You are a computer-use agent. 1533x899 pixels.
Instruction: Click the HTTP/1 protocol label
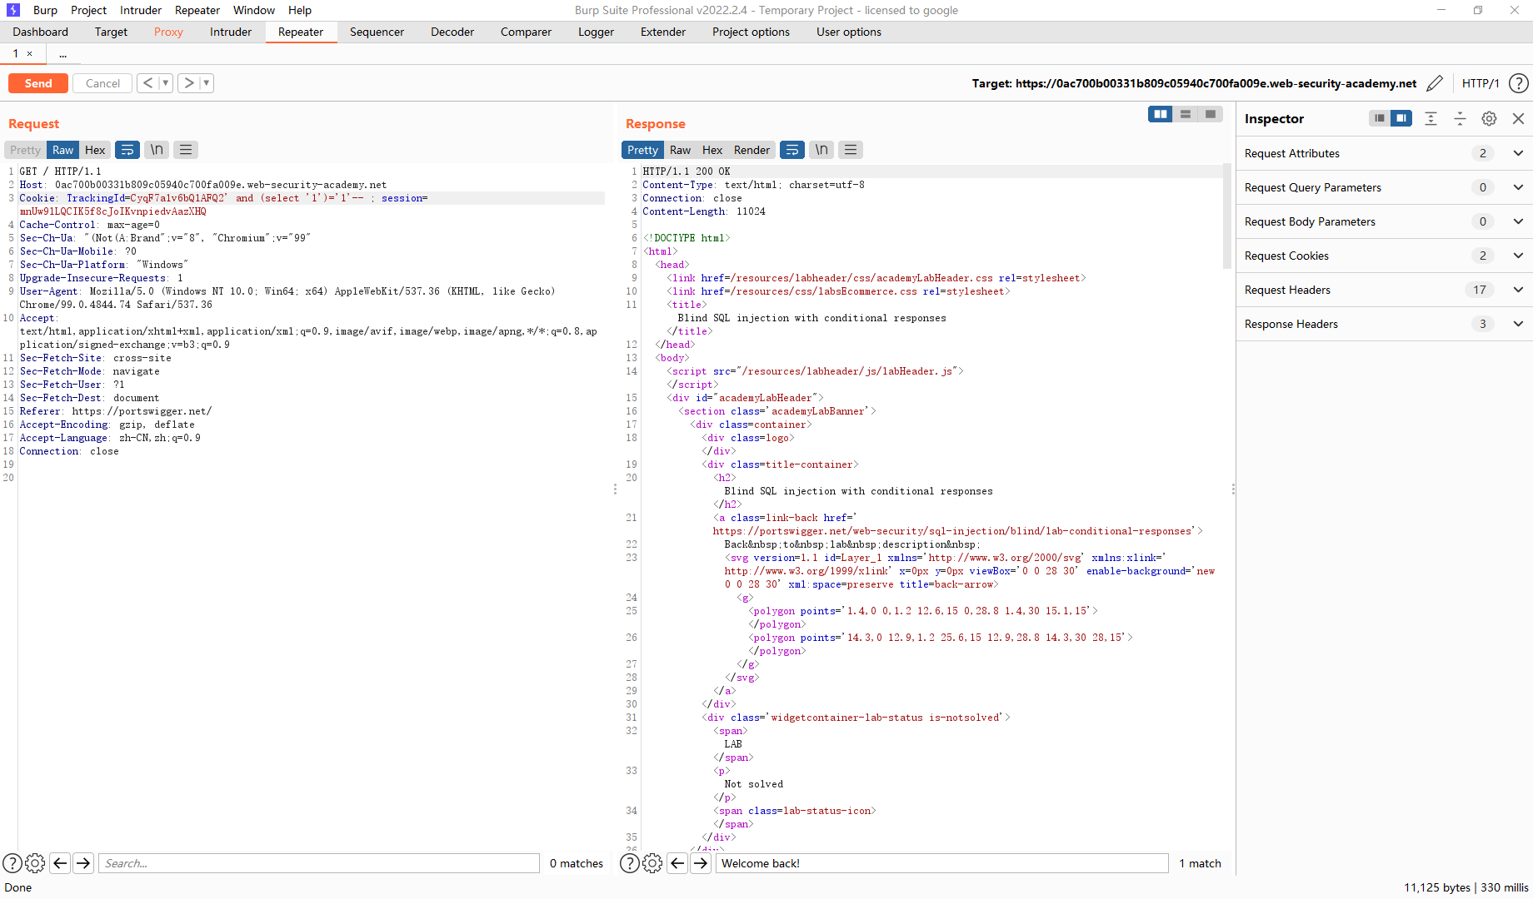tap(1481, 83)
